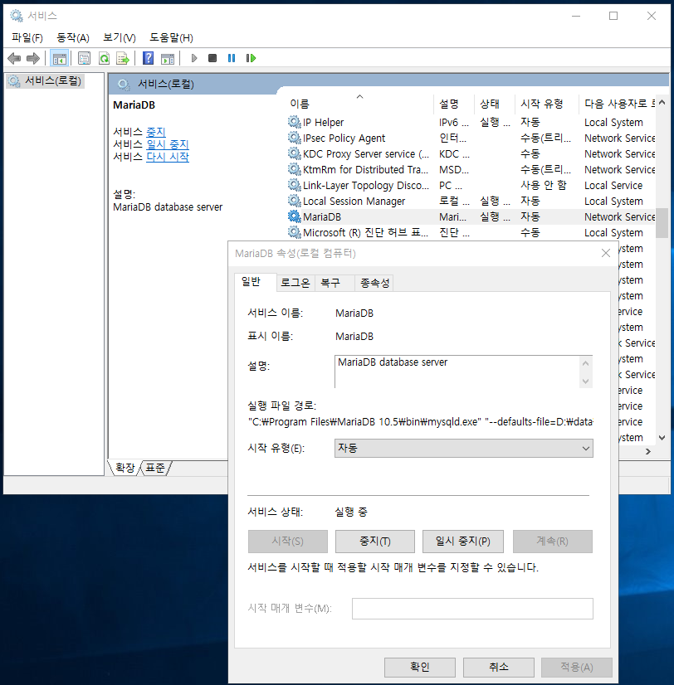Click the gear icon of Microsoft (R) 진단 허브
Screen dimensions: 674x685
click(x=294, y=232)
